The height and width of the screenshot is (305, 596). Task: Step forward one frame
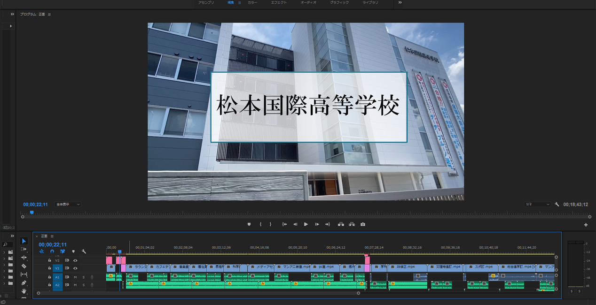tap(317, 224)
